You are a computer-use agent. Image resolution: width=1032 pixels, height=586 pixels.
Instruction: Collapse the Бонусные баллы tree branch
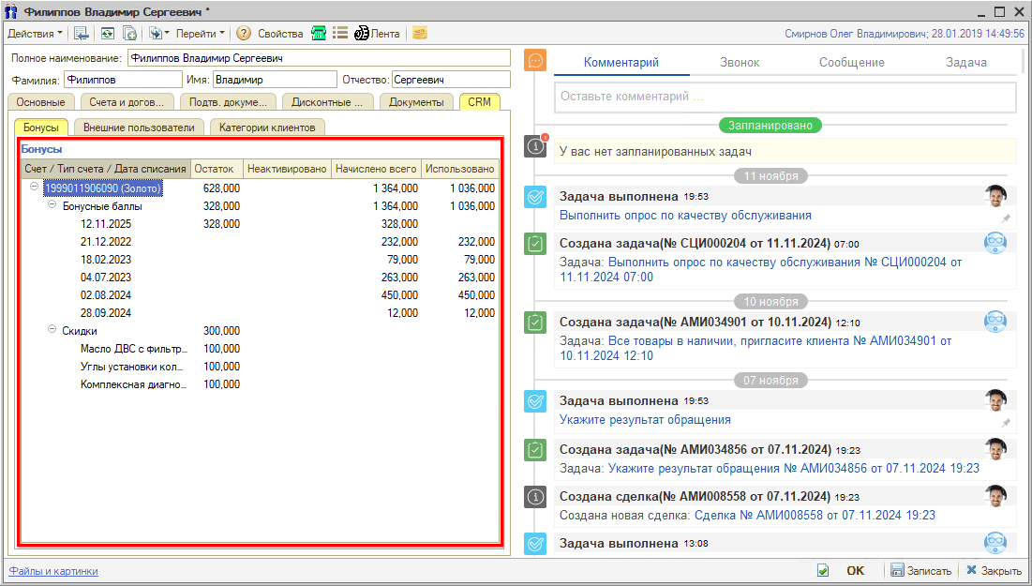pyautogui.click(x=52, y=205)
